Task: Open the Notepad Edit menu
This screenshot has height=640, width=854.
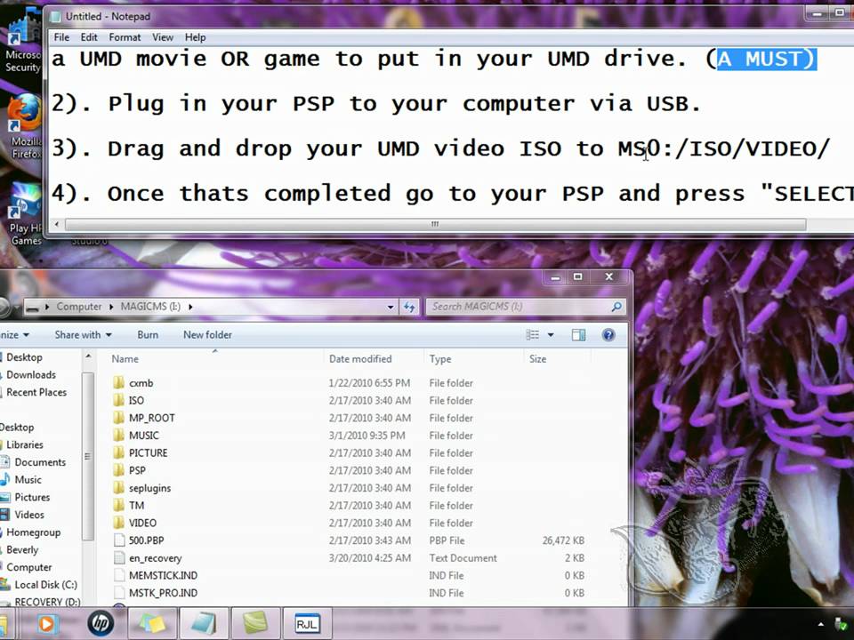Action: coord(89,37)
